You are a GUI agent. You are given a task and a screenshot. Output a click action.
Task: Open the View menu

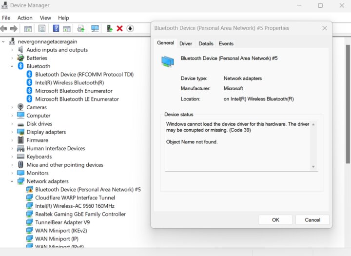[x=45, y=18]
